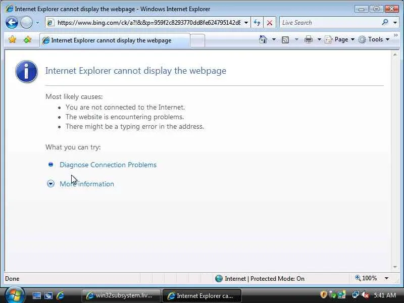The image size is (404, 303).
Task: Open the zoom level dropdown arrow
Action: click(x=386, y=278)
